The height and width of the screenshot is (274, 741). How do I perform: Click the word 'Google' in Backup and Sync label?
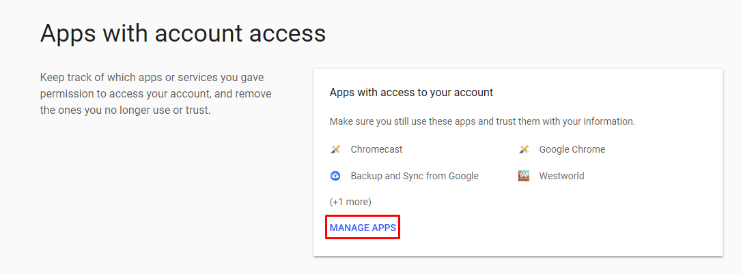(x=462, y=176)
